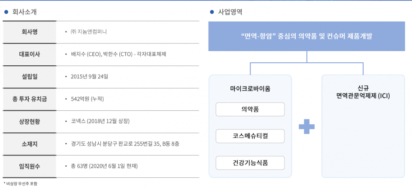Click the 건강기능식품 box
This screenshot has width=412, height=189.
(x=250, y=163)
